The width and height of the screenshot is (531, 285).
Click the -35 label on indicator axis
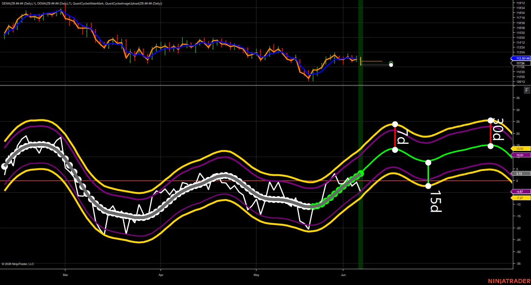pyautogui.click(x=518, y=264)
